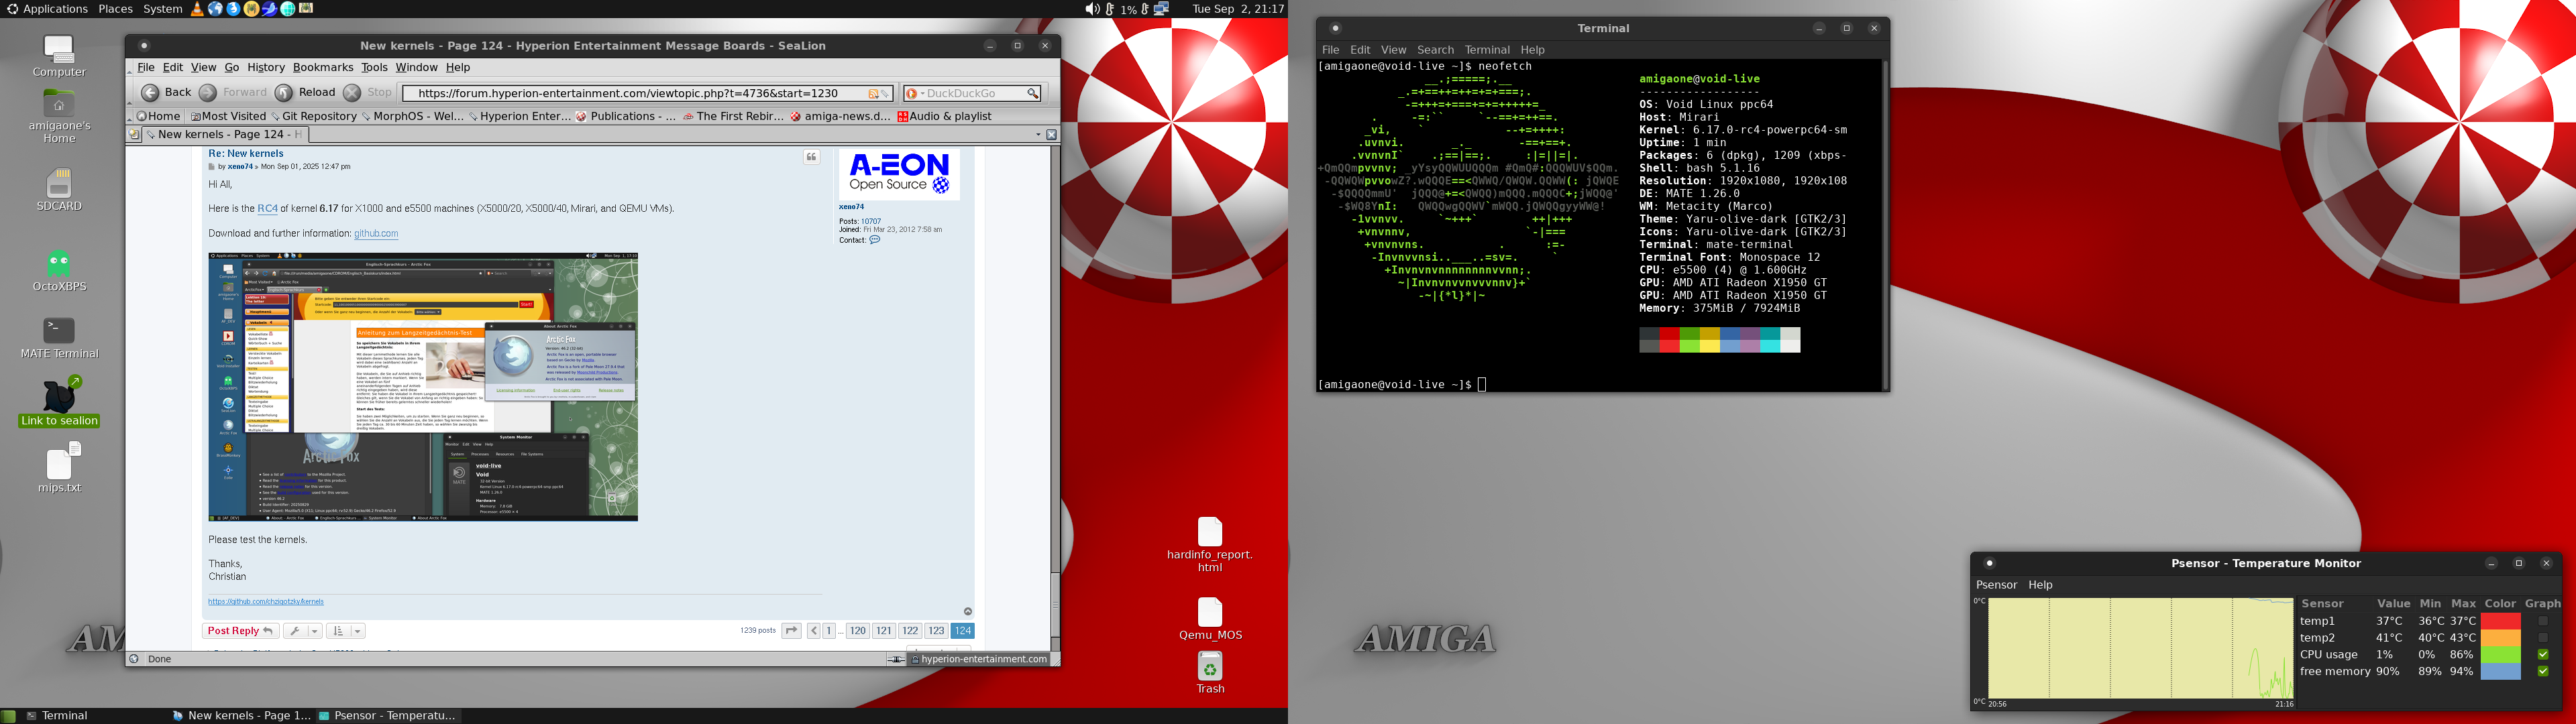
Task: Click the blue color swatch for free memory
Action: pyautogui.click(x=2500, y=672)
